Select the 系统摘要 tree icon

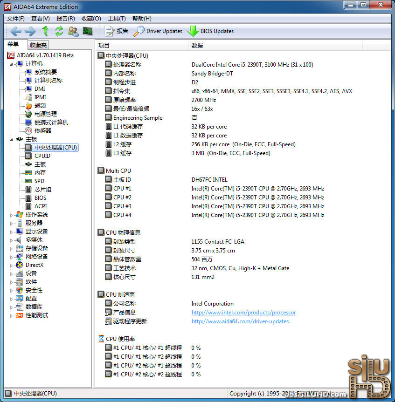pyautogui.click(x=28, y=72)
